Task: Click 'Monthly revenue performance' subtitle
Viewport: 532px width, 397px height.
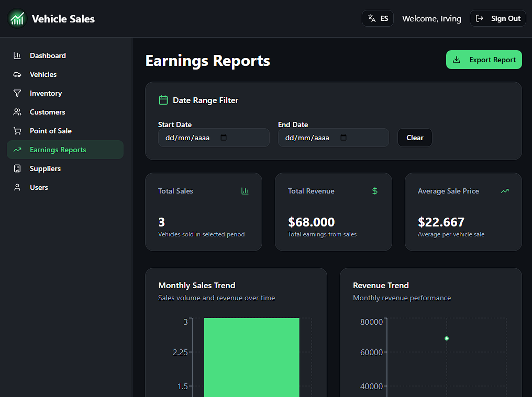Action: (402, 298)
